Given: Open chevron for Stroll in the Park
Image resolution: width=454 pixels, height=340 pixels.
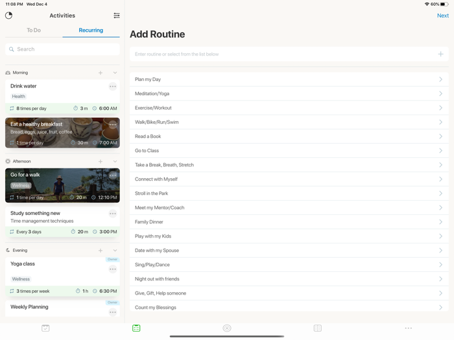Looking at the screenshot, I should (440, 194).
